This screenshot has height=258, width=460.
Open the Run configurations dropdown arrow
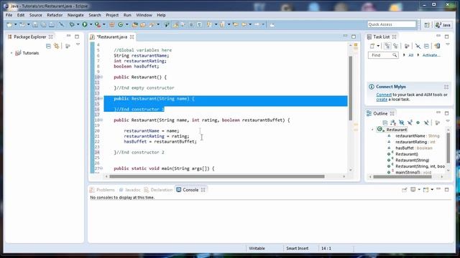tap(91, 25)
